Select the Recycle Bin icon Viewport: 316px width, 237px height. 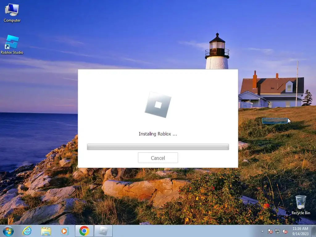[x=301, y=205]
